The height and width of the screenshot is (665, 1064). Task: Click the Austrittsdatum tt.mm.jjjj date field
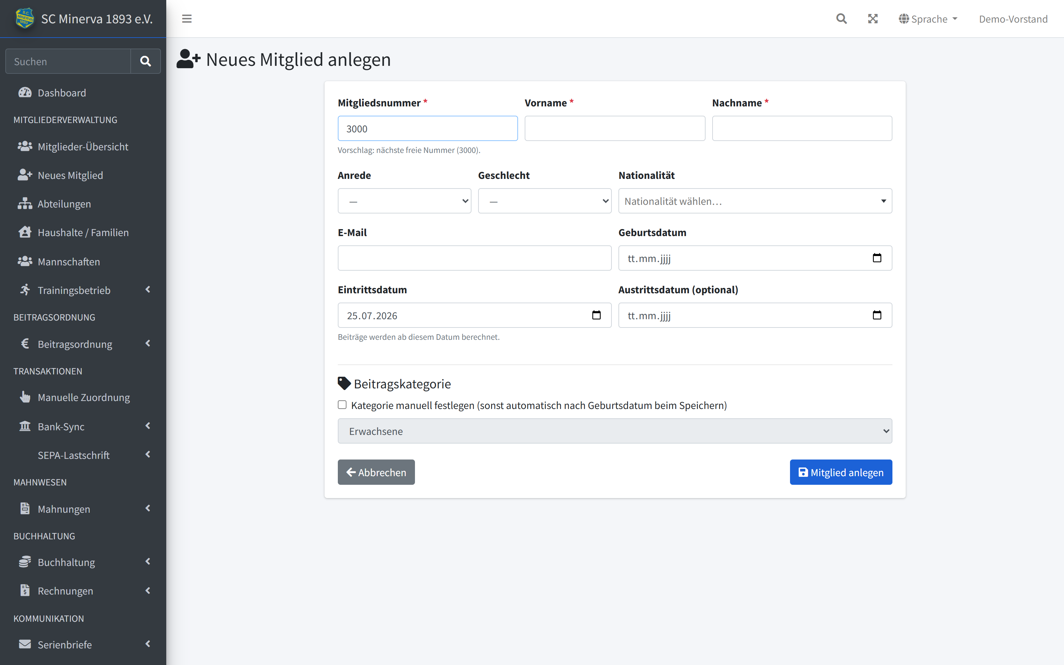pos(755,315)
